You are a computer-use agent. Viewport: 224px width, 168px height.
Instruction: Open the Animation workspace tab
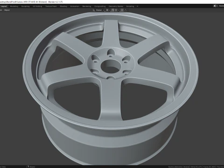[x=75, y=7]
